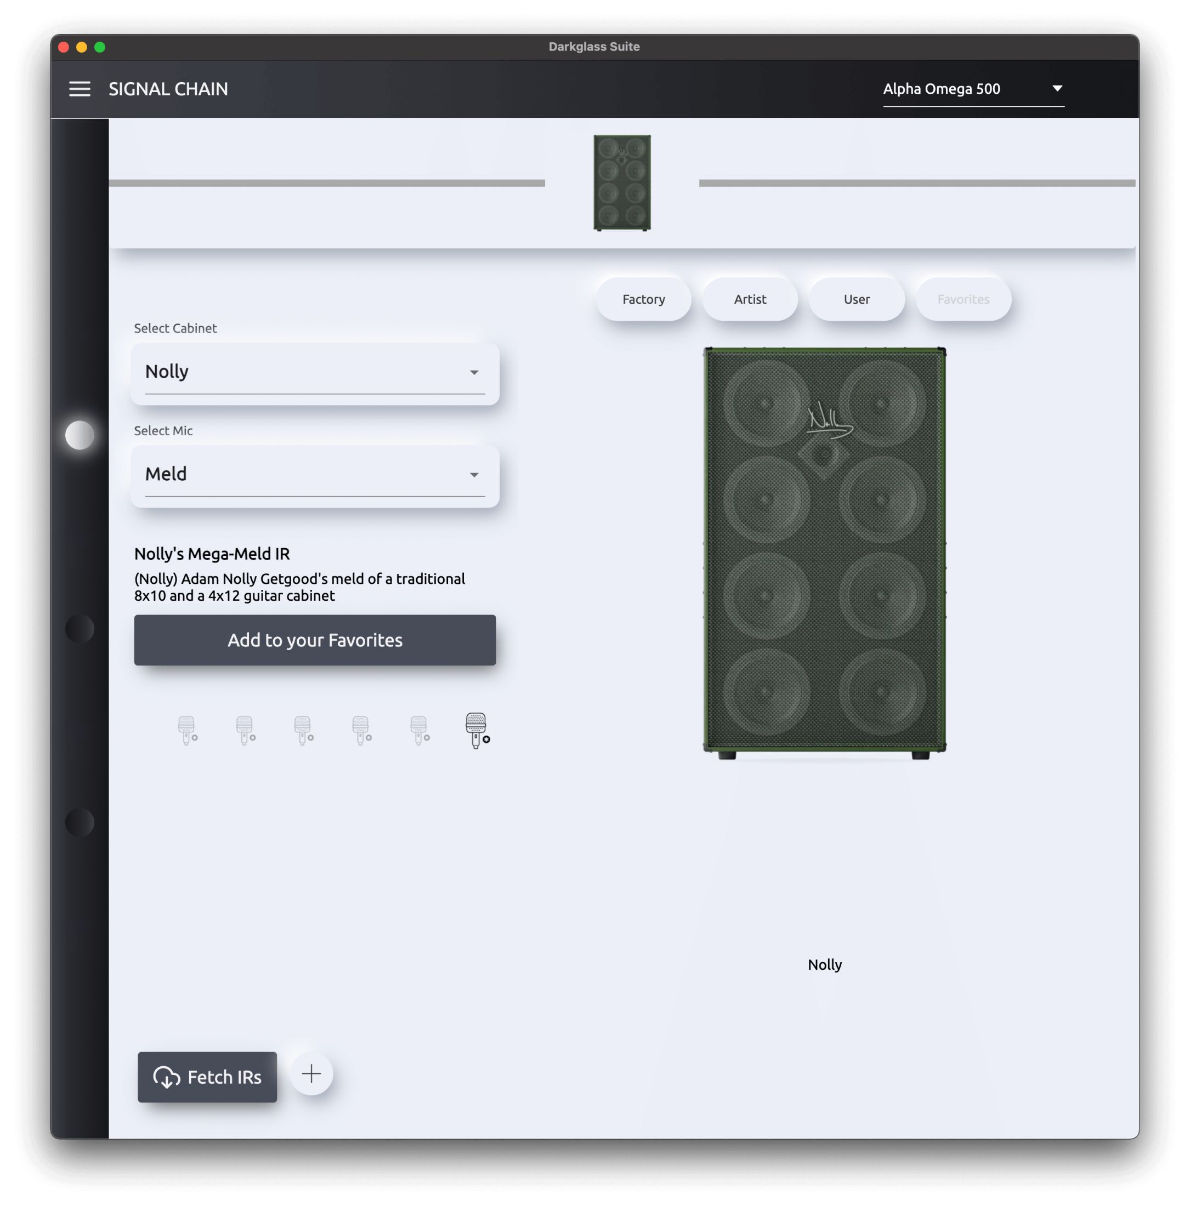Select the fourth microphone position icon

tap(361, 730)
